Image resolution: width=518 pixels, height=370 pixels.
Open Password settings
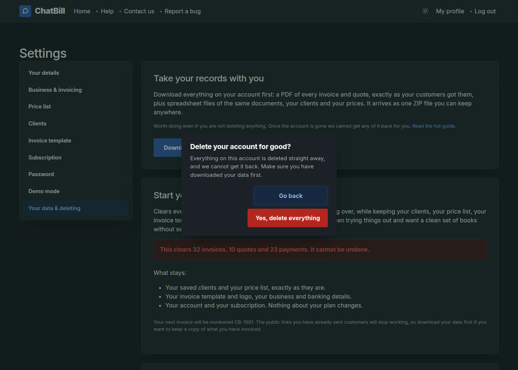click(x=76, y=174)
